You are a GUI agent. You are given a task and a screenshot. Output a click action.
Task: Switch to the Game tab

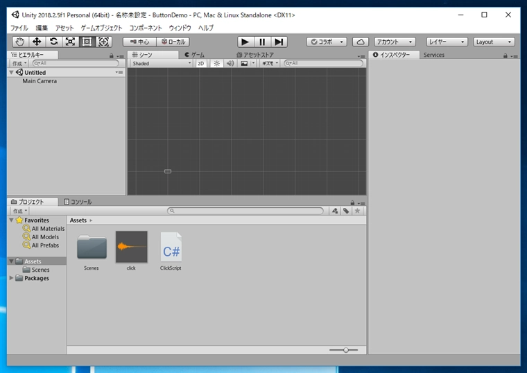coord(195,55)
